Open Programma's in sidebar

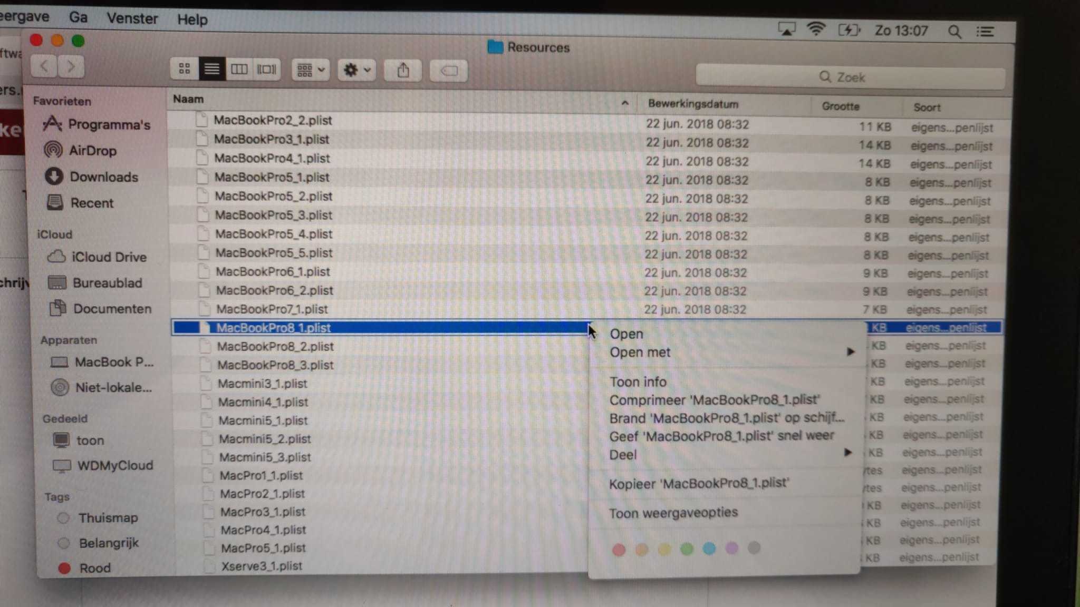point(98,124)
